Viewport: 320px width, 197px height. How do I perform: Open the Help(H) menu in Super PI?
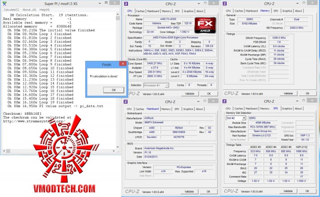tap(44, 10)
